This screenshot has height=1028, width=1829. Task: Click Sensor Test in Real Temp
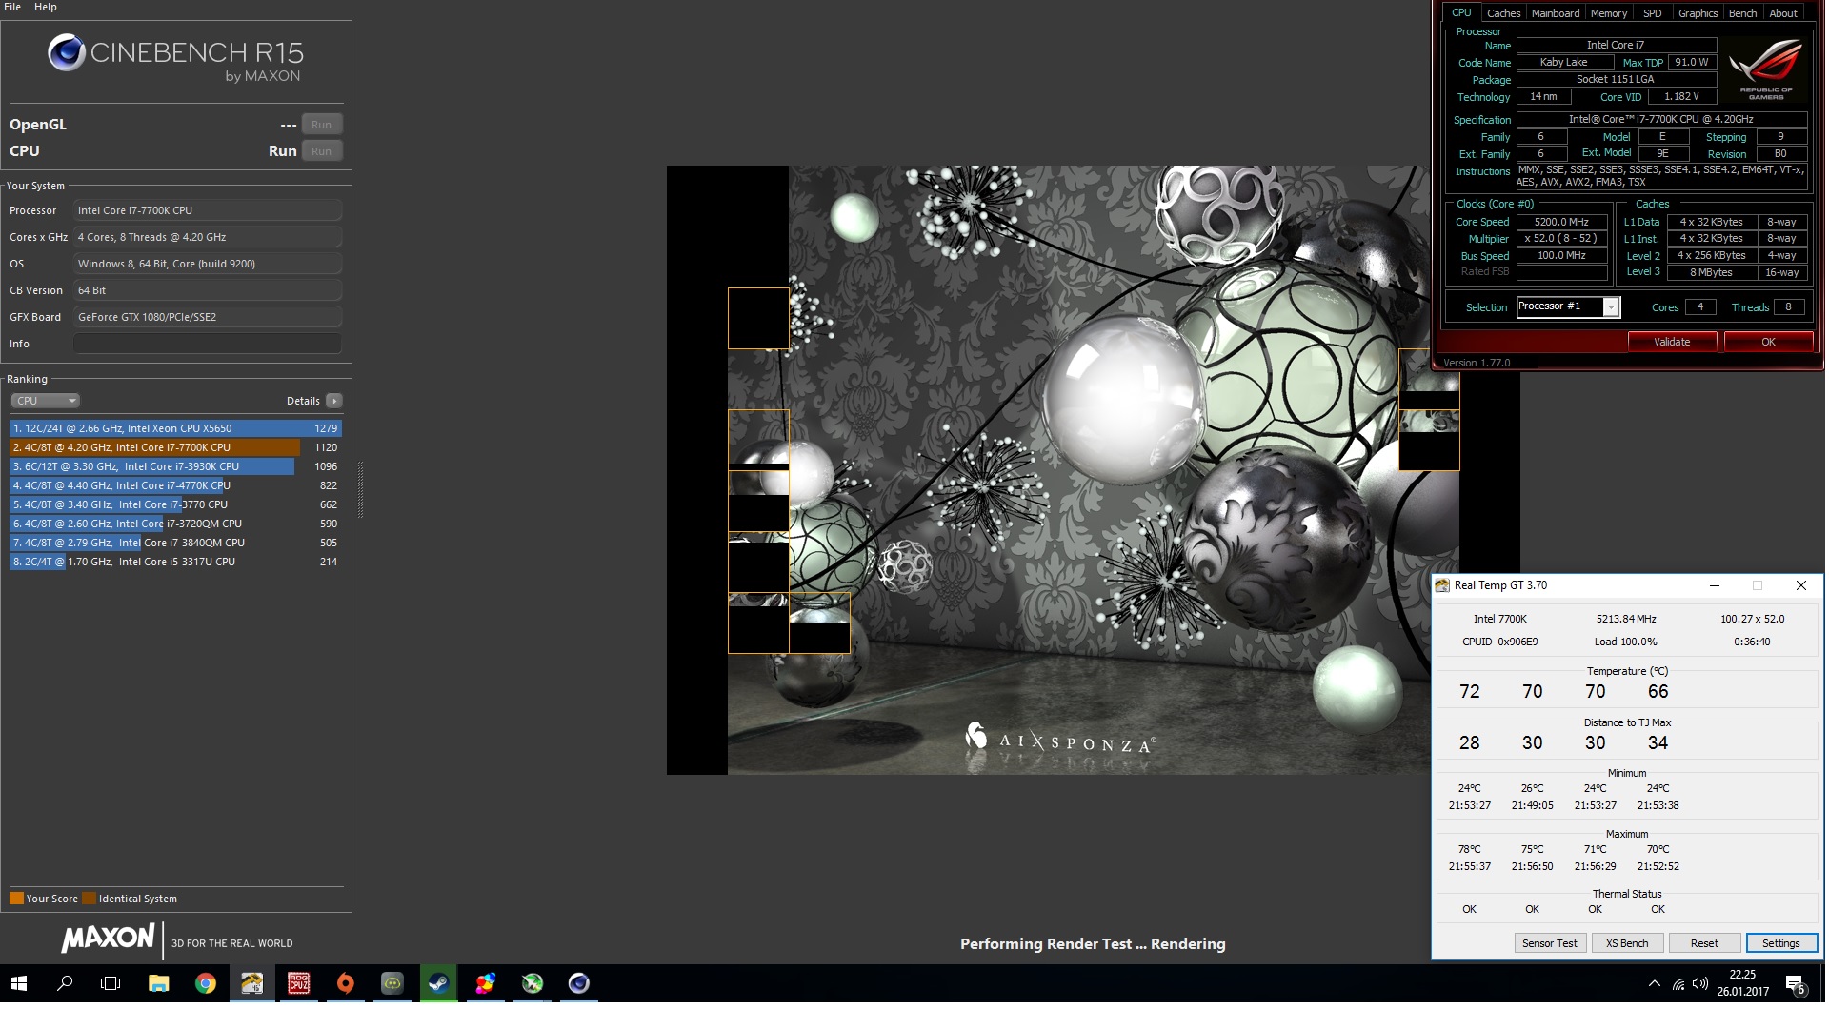[x=1549, y=943]
